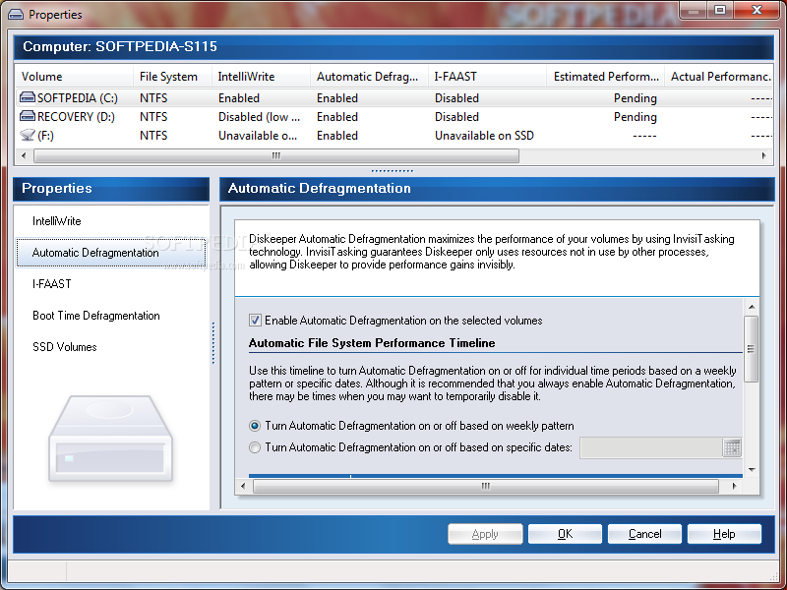Screen dimensions: 787x590
Task: Click the specific dates input field
Action: pos(651,447)
